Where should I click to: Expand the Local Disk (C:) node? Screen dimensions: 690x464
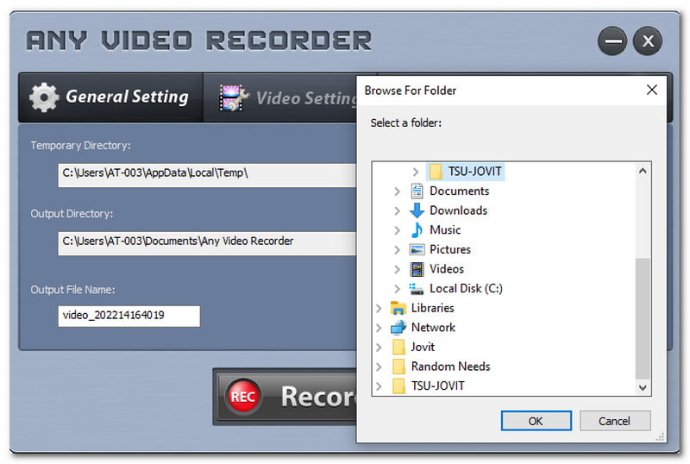[397, 288]
